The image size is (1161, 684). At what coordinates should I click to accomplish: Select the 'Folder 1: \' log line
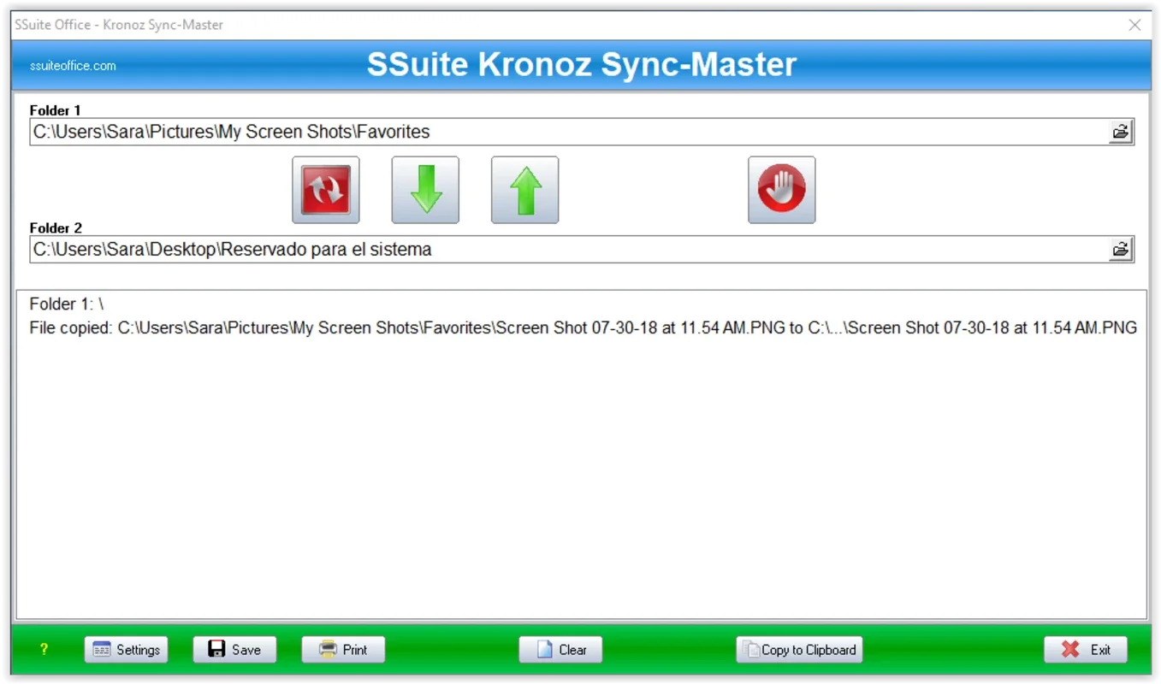coord(67,304)
